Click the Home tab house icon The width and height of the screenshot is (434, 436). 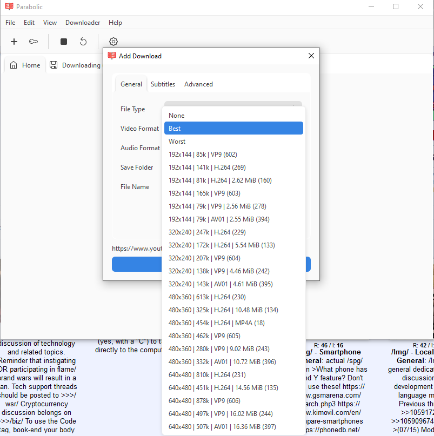pyautogui.click(x=14, y=65)
